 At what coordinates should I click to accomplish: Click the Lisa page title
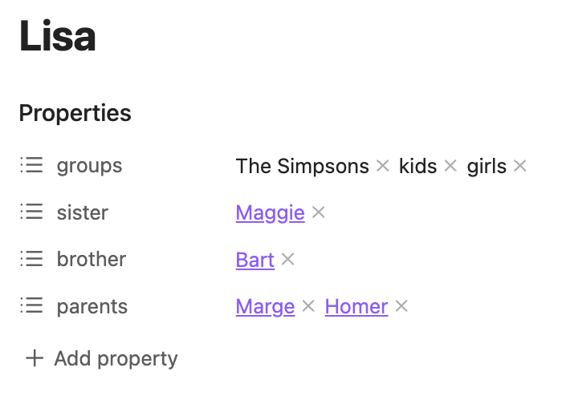coord(58,37)
